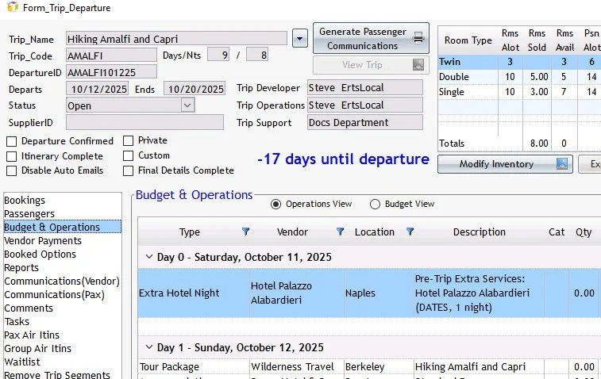
Task: Click the empty SupplierID field
Action: pos(144,123)
